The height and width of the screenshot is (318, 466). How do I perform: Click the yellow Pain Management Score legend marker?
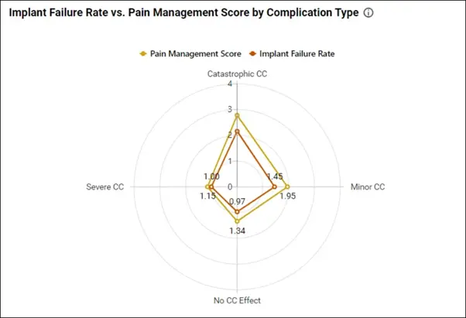click(142, 53)
